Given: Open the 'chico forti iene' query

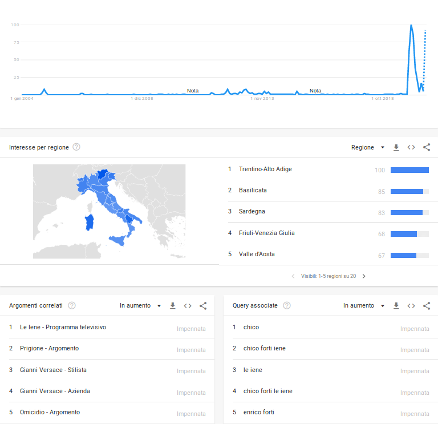Looking at the screenshot, I should pyautogui.click(x=265, y=348).
